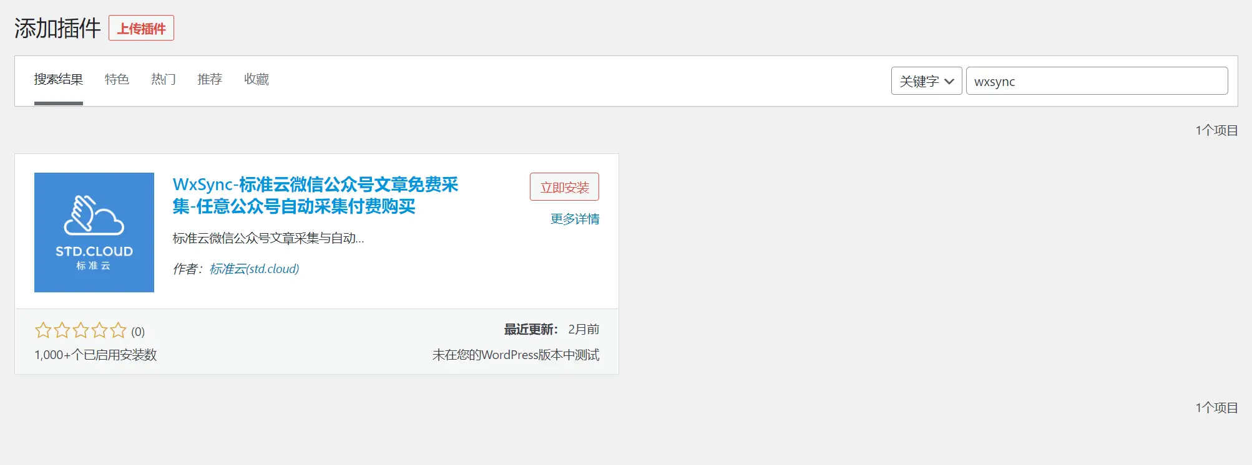This screenshot has height=465, width=1252.
Task: Click the 未在您的WordPress版本中测试 compatibility text
Action: coord(516,355)
